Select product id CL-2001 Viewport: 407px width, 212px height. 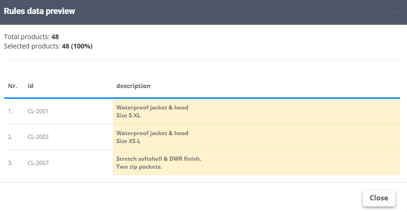[x=38, y=111]
